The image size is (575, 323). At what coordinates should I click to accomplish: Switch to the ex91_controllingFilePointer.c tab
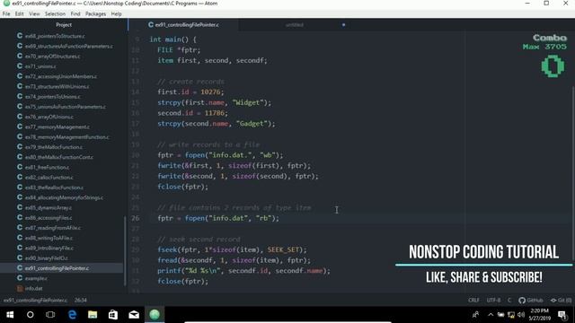[183, 25]
